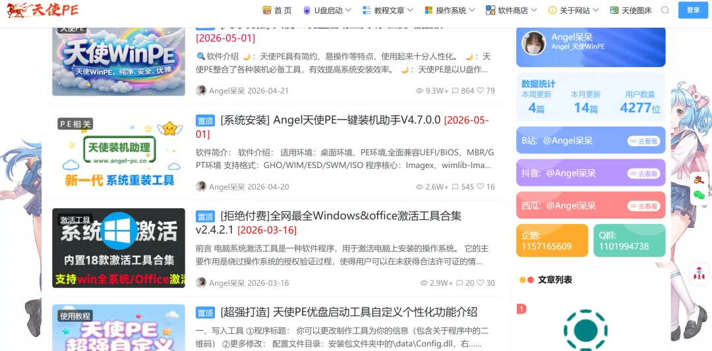Expand the U盘启动 dropdown chevron
712x351 pixels.
point(348,10)
